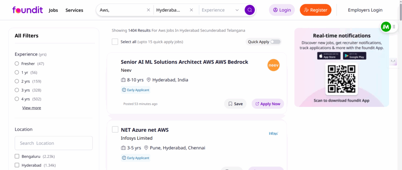This screenshot has width=402, height=170.
Task: Click the foundit logo
Action: (27, 10)
